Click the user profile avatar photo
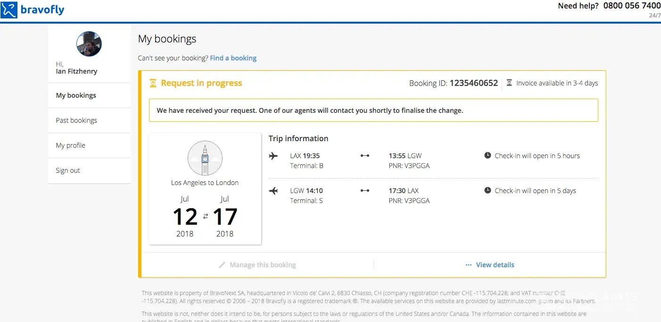661x322 pixels. (89, 44)
